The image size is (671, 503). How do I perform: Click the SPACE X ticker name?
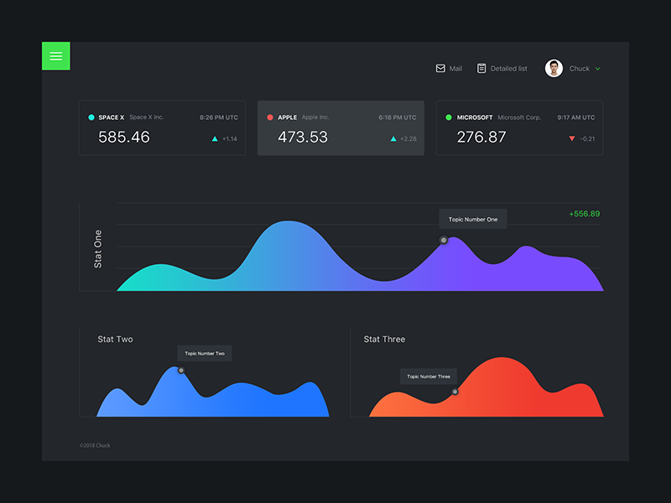(112, 117)
